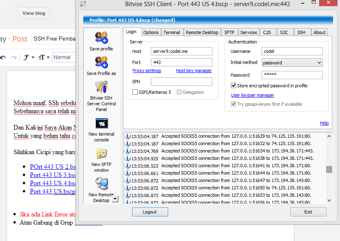Click the Username input field
This screenshot has height=241, width=340.
[292, 51]
